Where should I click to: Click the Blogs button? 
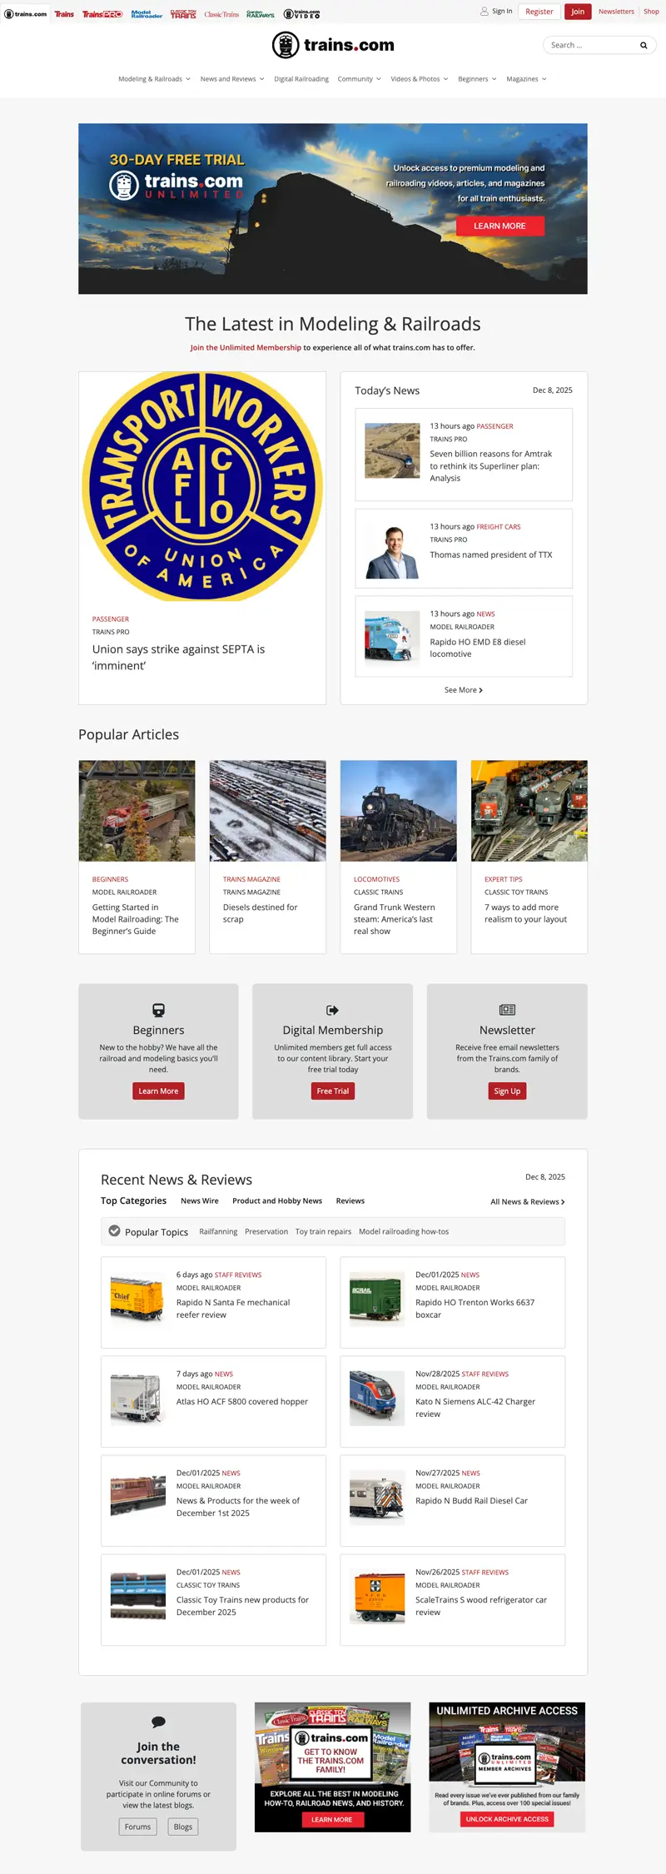(183, 1827)
